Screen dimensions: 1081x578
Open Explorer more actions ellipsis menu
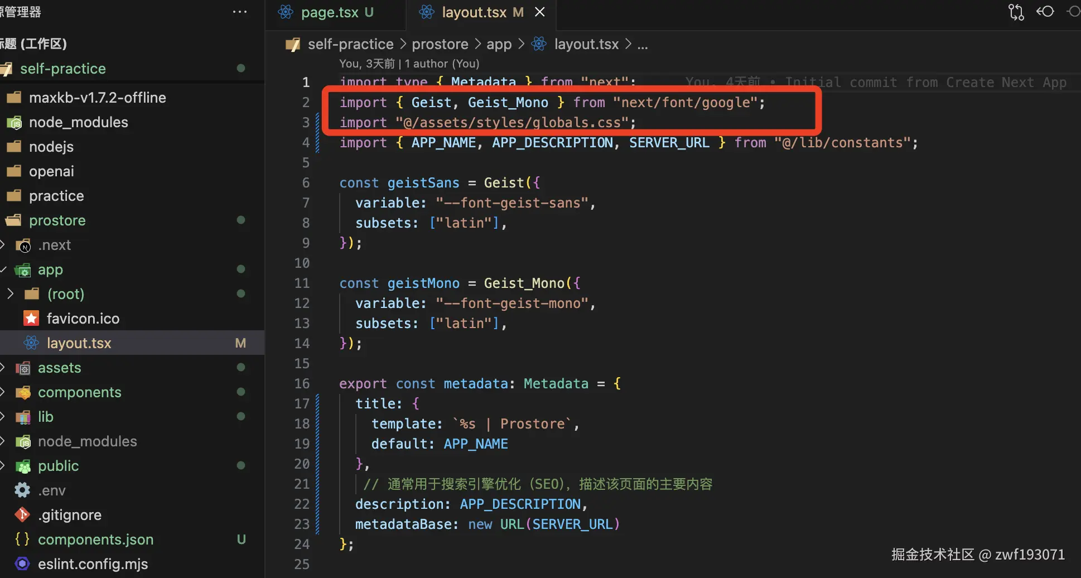(240, 12)
